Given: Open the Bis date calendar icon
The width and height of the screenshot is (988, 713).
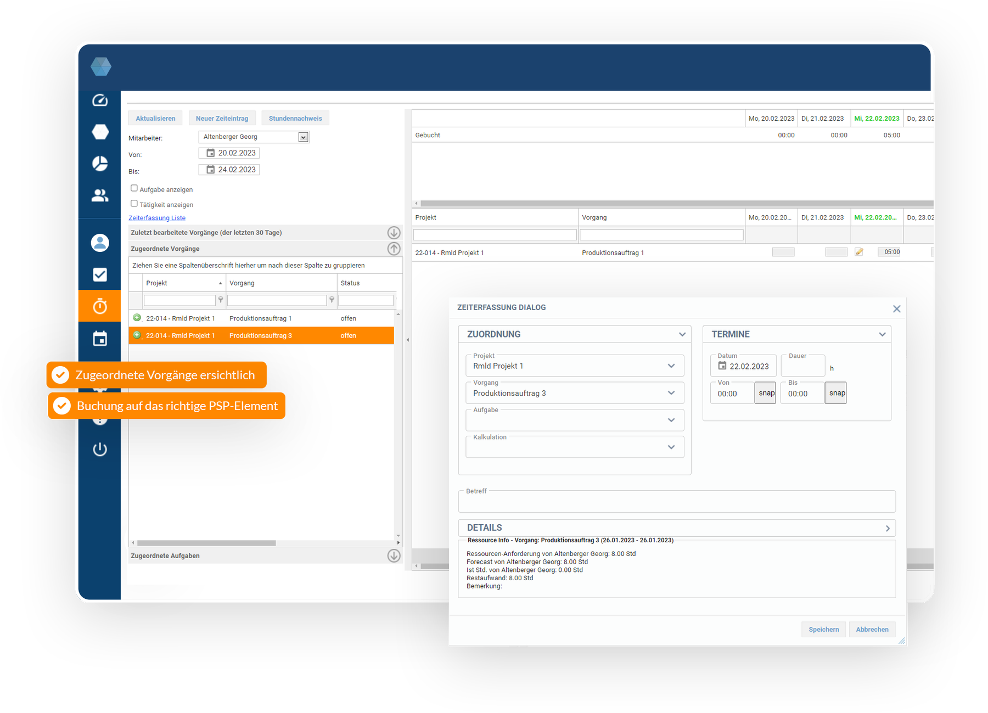Looking at the screenshot, I should click(210, 170).
